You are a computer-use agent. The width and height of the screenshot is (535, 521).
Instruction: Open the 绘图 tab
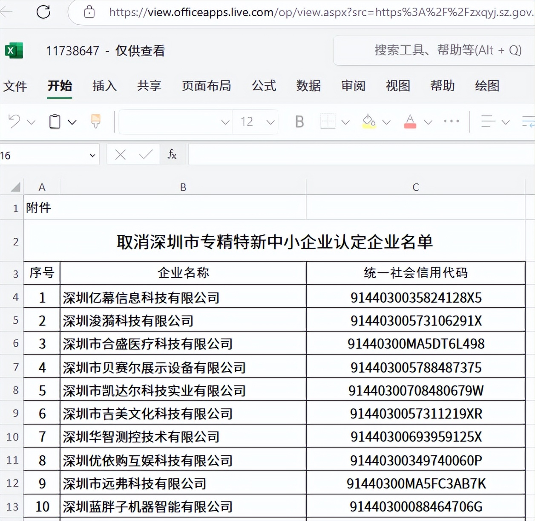click(x=487, y=86)
